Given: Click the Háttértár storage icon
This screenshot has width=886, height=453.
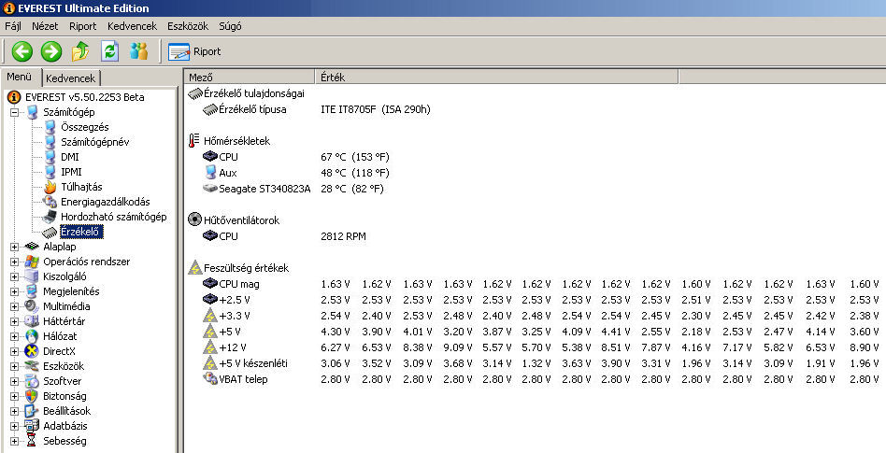Looking at the screenshot, I should click(x=32, y=321).
